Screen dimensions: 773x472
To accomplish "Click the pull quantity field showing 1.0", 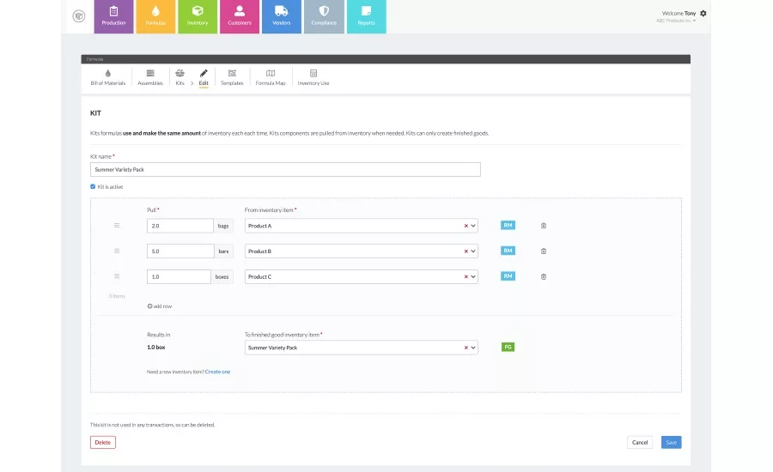I will 179,276.
